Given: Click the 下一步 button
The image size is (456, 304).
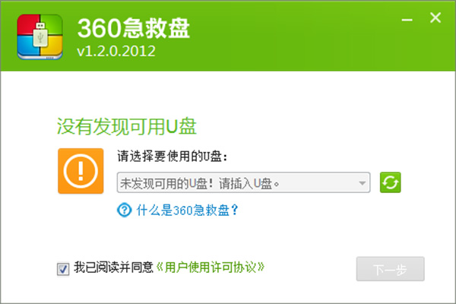Looking at the screenshot, I should 391,269.
